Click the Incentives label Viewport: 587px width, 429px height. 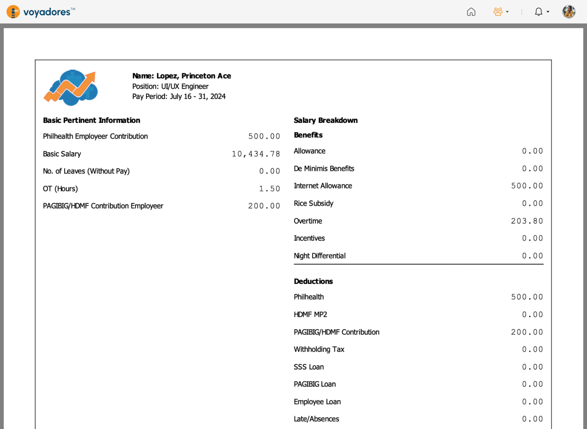[x=309, y=238]
